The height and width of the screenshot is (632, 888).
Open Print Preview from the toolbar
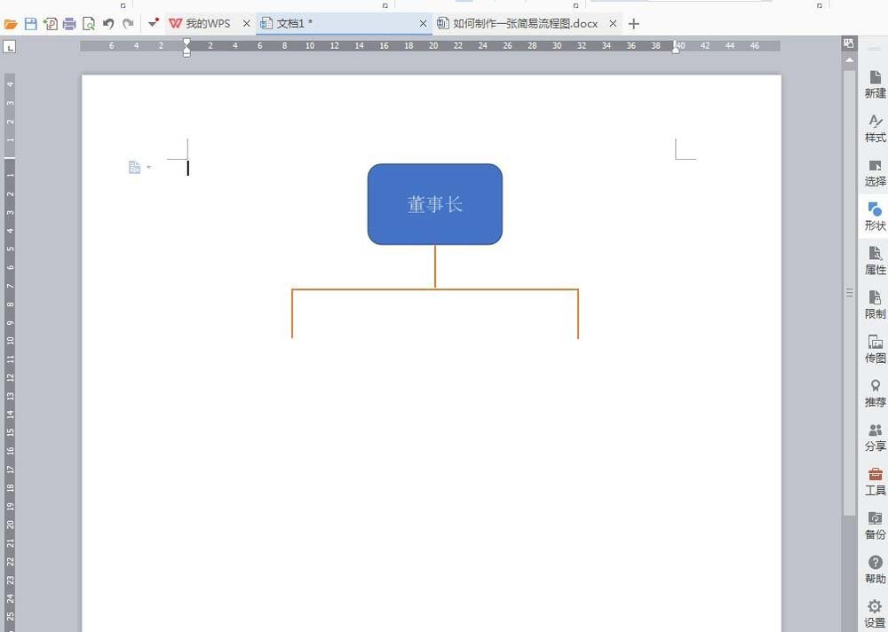coord(89,23)
